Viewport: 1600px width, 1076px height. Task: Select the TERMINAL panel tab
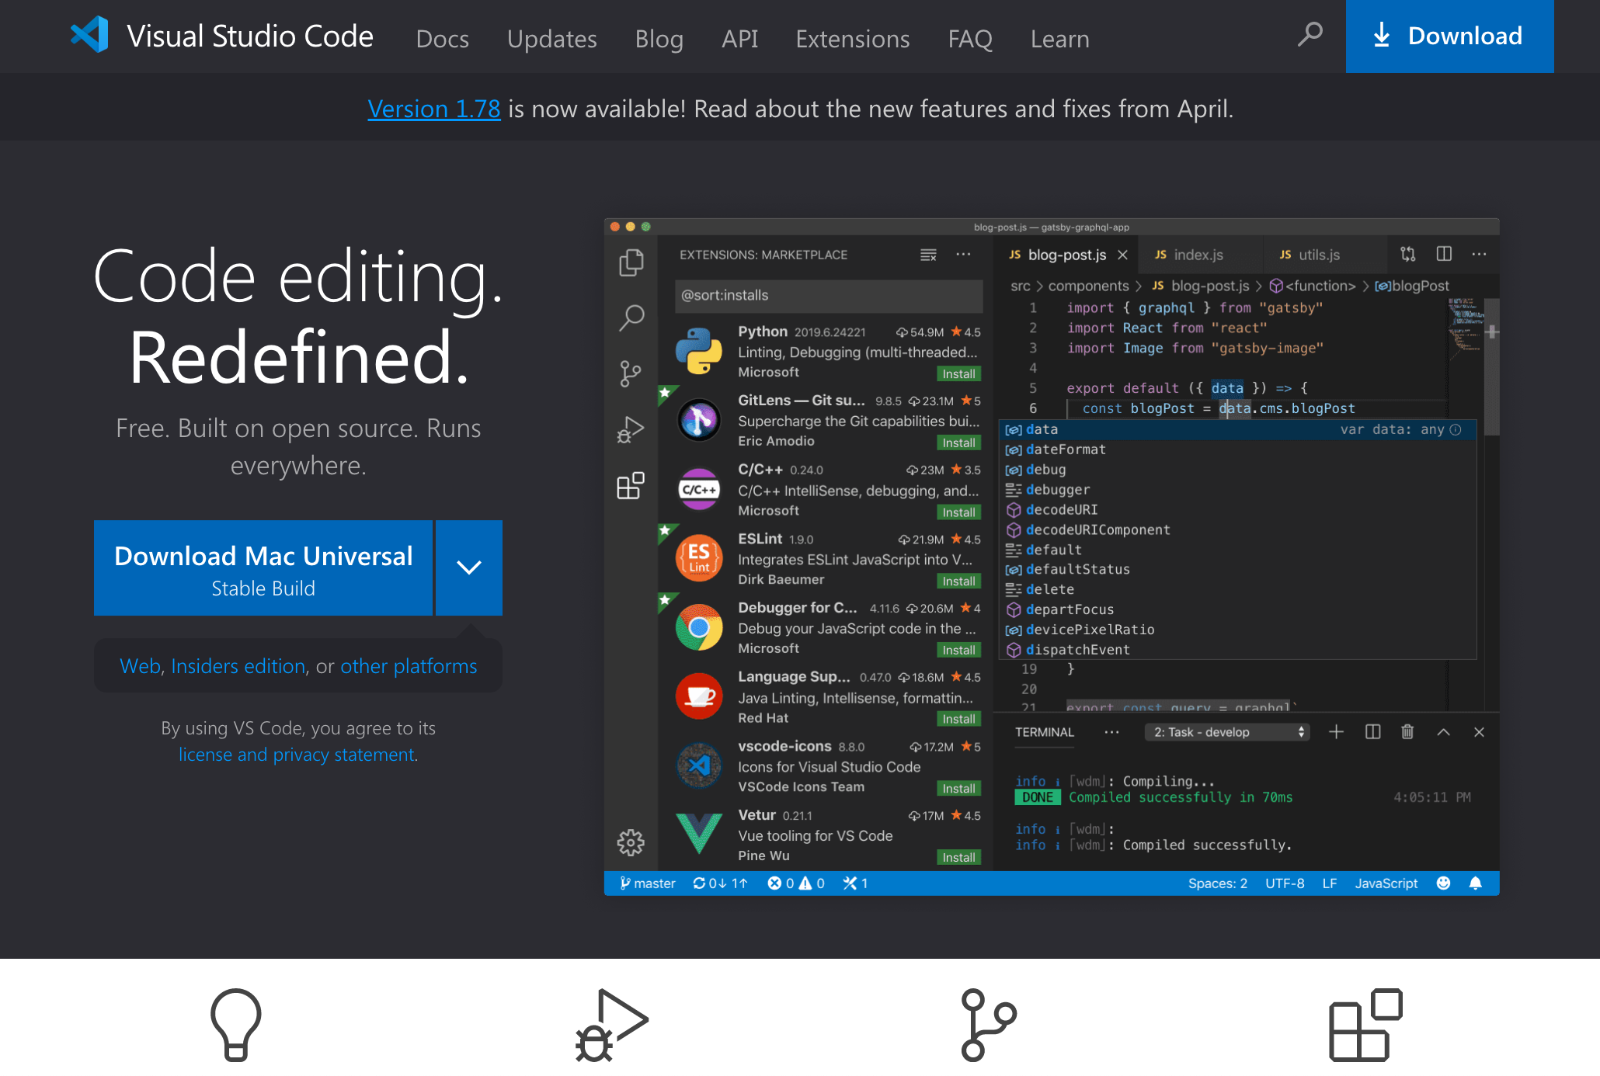click(1045, 732)
